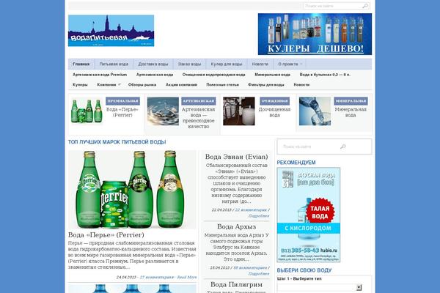Open the Вода «Перье» (Perrier) article headline

(106, 234)
